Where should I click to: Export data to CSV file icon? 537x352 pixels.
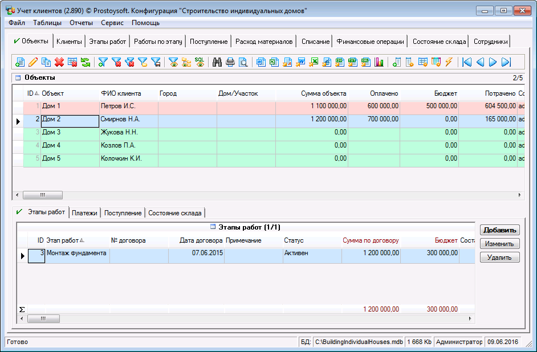point(340,62)
